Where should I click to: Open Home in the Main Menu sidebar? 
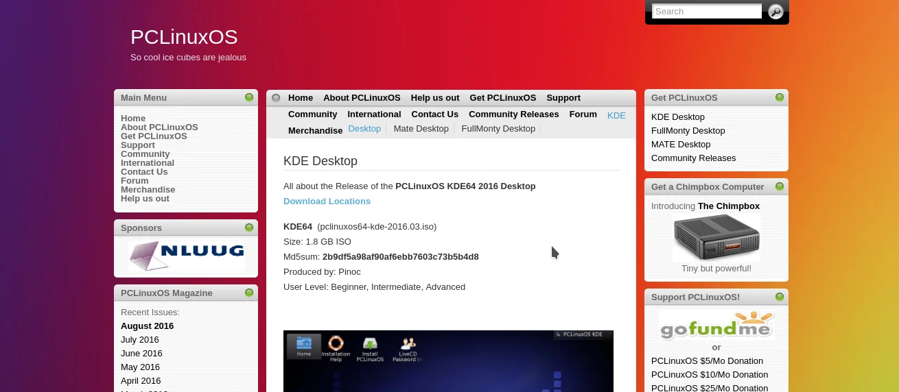point(133,118)
